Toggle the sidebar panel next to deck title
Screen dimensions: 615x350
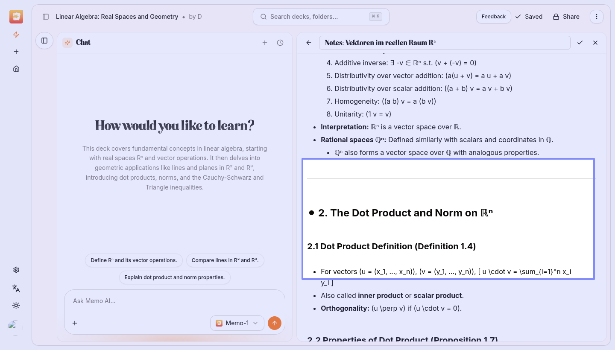pos(46,17)
